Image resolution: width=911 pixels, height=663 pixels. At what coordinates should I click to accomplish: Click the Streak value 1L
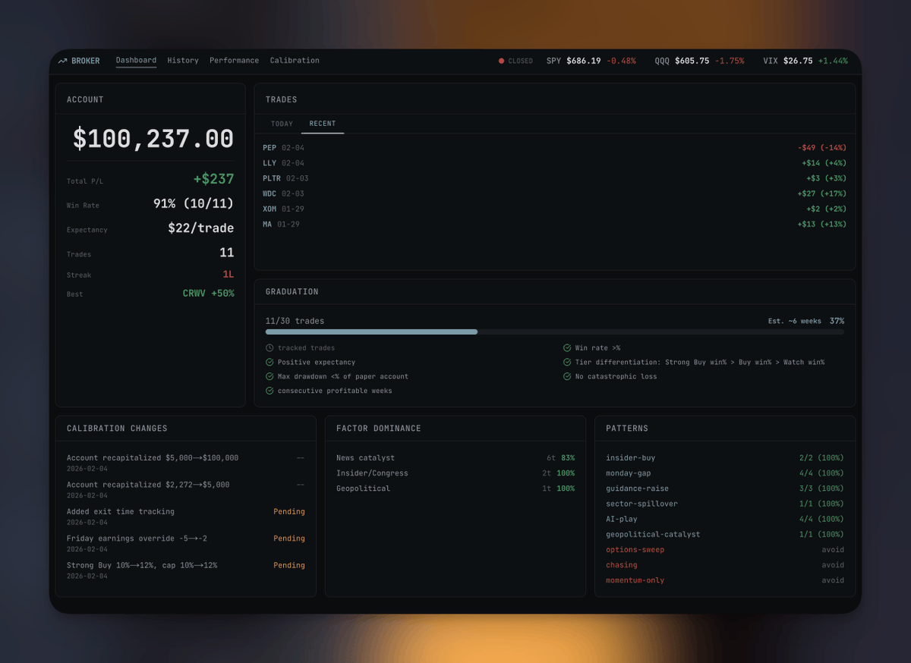[x=229, y=274]
